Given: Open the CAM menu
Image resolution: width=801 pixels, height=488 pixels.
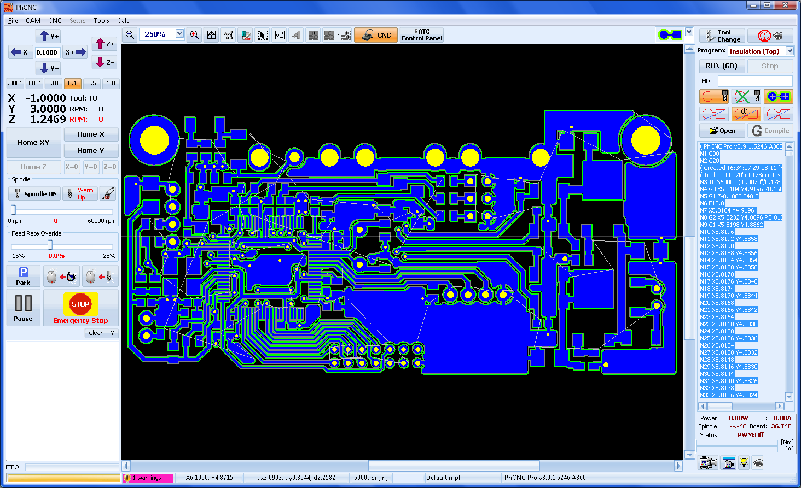Looking at the screenshot, I should (x=33, y=21).
